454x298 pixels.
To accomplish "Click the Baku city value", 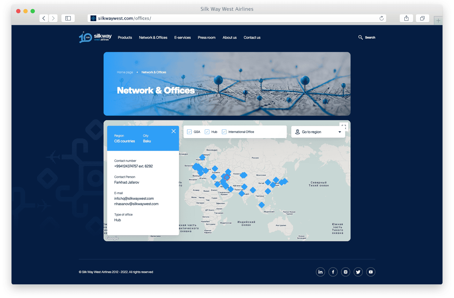I will click(x=147, y=141).
